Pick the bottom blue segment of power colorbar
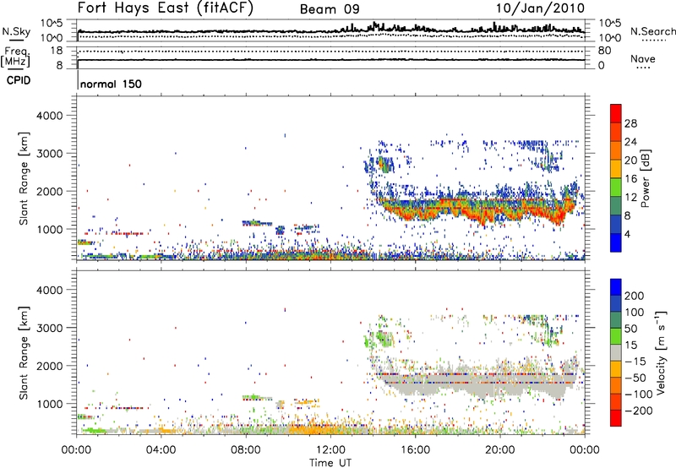676x468 pixels. (616, 242)
